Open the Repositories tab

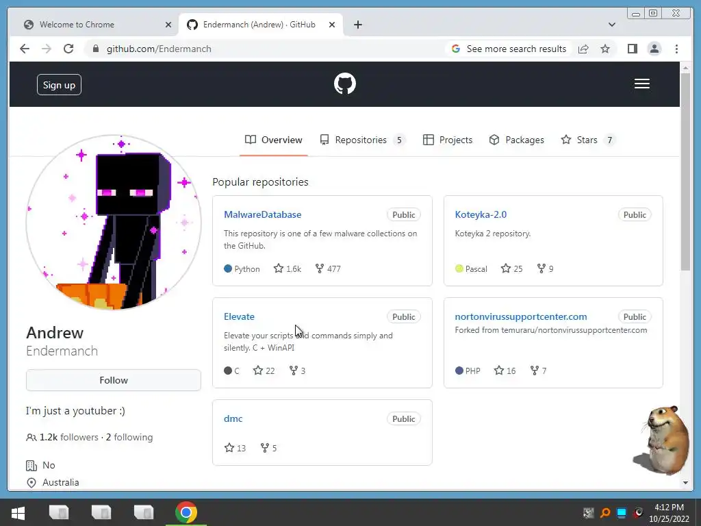[x=363, y=140]
